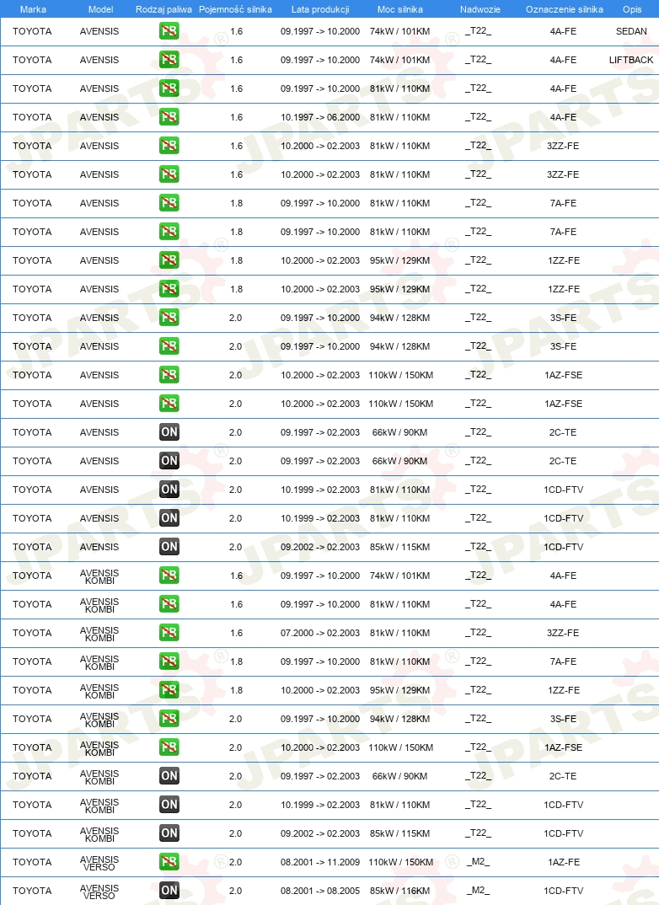Click diesel ON icon in Avensis Kombi 2C-TE row
This screenshot has width=659, height=905.
pos(169,776)
